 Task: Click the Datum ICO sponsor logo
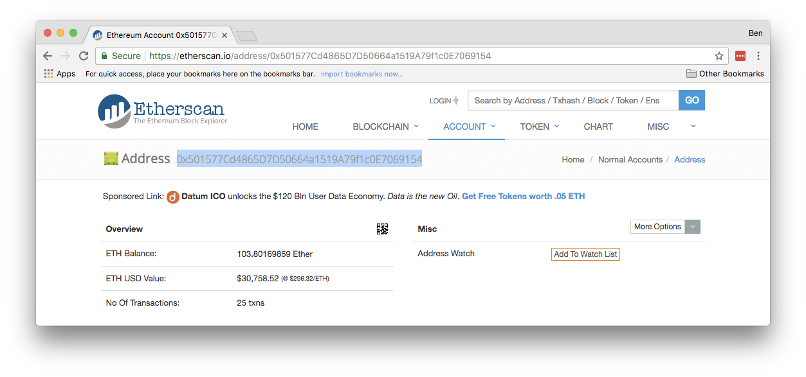point(172,197)
